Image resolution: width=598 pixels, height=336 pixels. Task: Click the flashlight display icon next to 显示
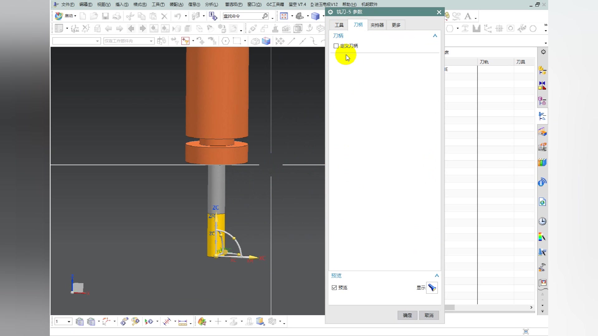432,288
